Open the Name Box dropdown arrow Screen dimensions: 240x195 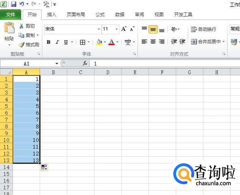point(57,64)
